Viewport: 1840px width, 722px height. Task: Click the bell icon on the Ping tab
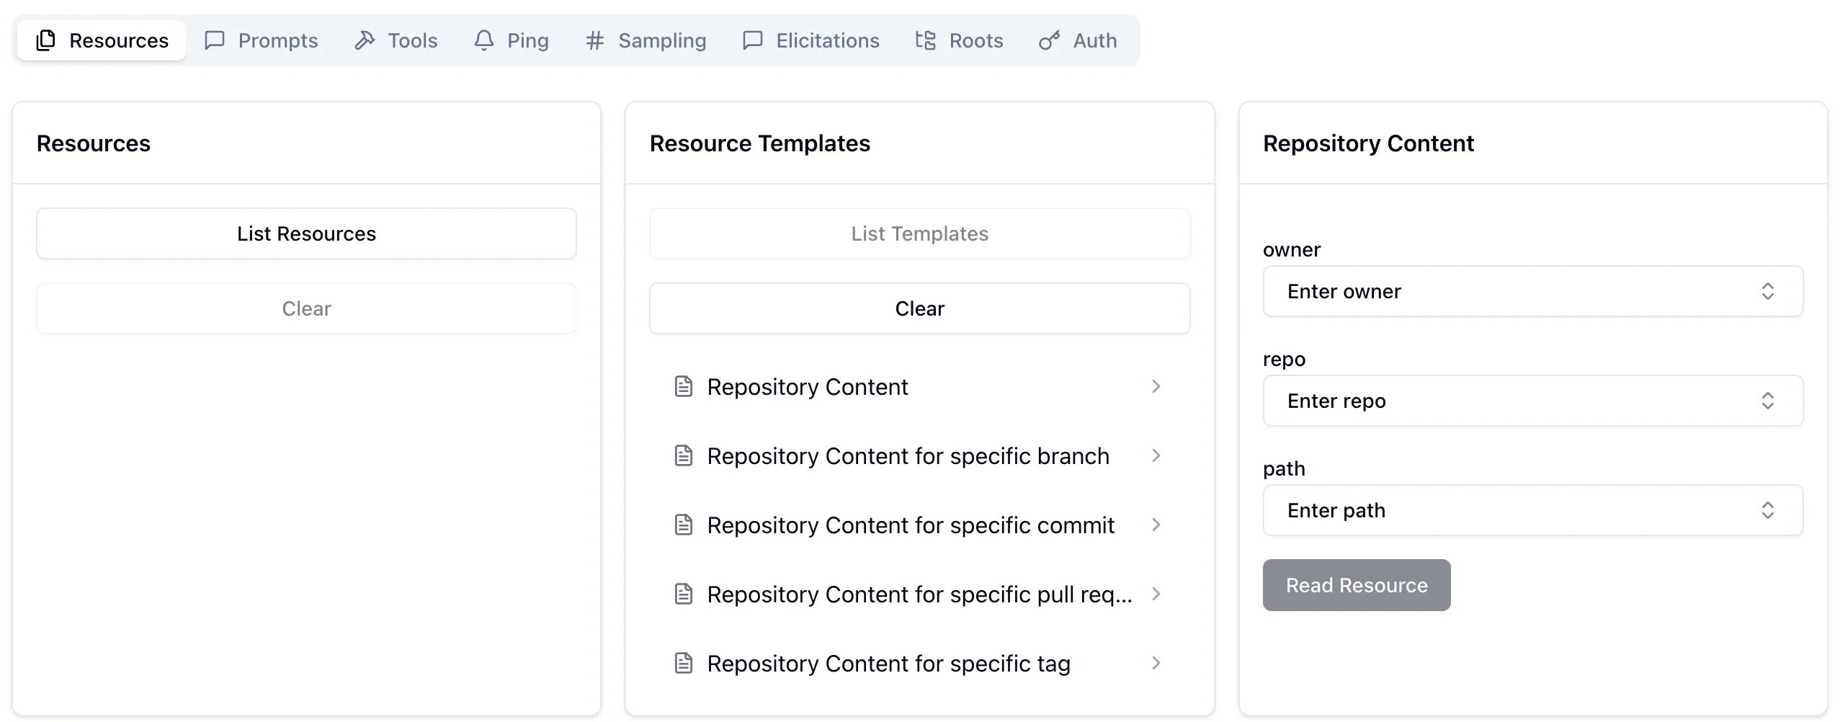[483, 40]
